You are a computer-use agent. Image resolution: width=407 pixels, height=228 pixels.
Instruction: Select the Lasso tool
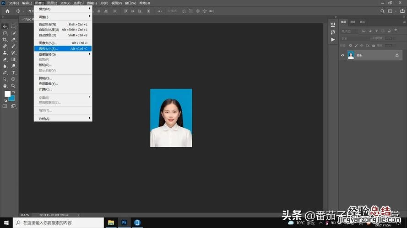click(x=5, y=33)
